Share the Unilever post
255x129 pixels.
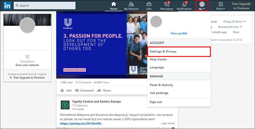coord(104,91)
